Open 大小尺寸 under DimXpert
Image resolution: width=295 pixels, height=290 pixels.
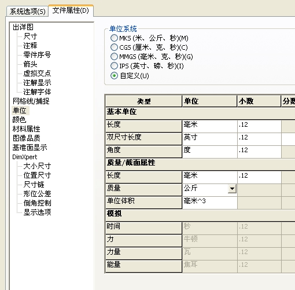click(x=37, y=166)
